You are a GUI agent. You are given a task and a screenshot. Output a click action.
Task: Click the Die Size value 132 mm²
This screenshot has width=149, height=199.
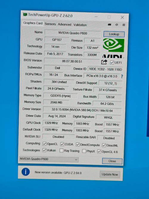click(92, 48)
